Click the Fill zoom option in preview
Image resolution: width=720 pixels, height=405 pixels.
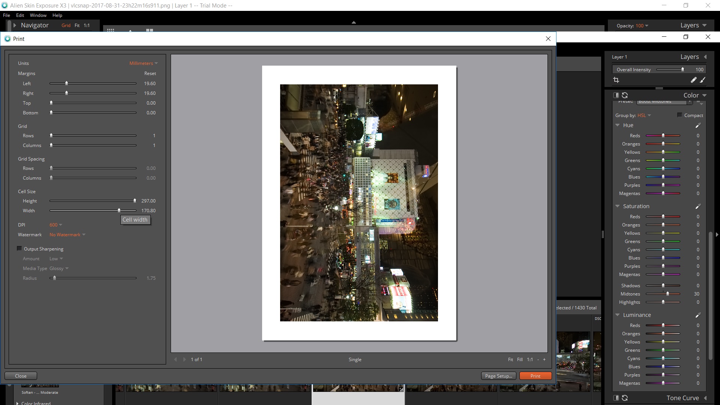tap(520, 359)
